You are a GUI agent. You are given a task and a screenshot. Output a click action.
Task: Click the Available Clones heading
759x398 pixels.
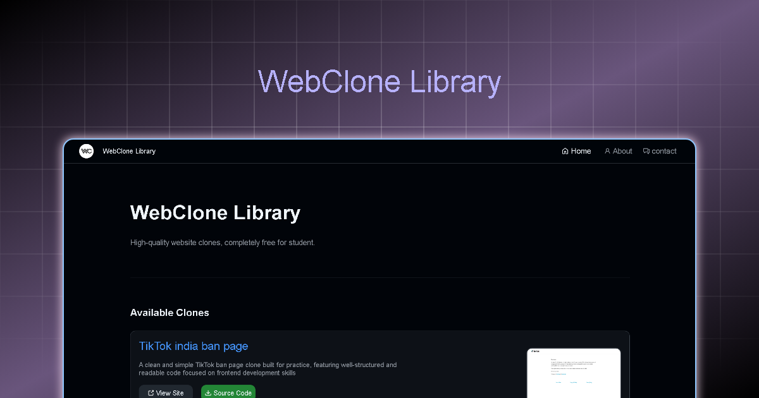point(170,313)
